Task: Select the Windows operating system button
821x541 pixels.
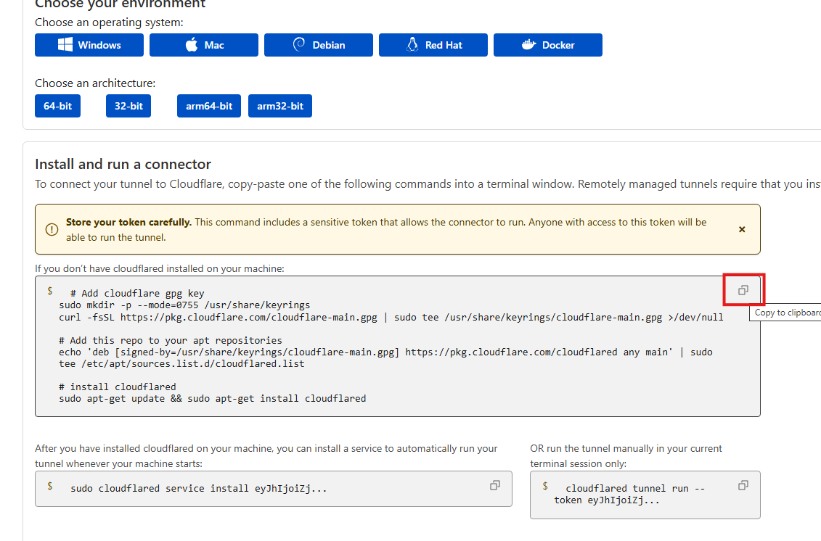Action: pyautogui.click(x=89, y=45)
